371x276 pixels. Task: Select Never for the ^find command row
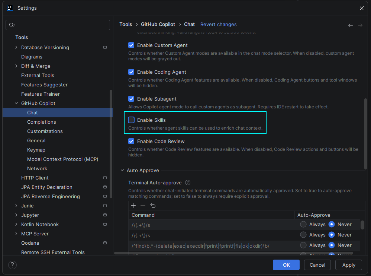332,245
